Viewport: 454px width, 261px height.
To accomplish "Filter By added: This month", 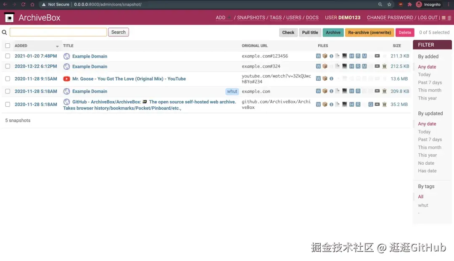I will click(429, 90).
